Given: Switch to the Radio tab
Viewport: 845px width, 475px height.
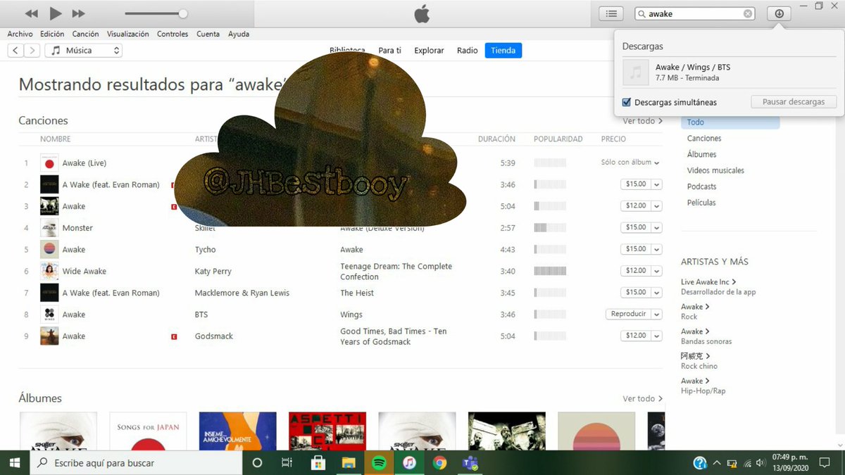Looking at the screenshot, I should tap(467, 51).
